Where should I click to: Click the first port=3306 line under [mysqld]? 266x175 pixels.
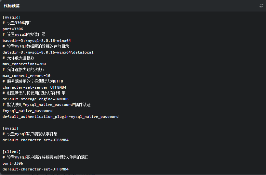[13, 29]
